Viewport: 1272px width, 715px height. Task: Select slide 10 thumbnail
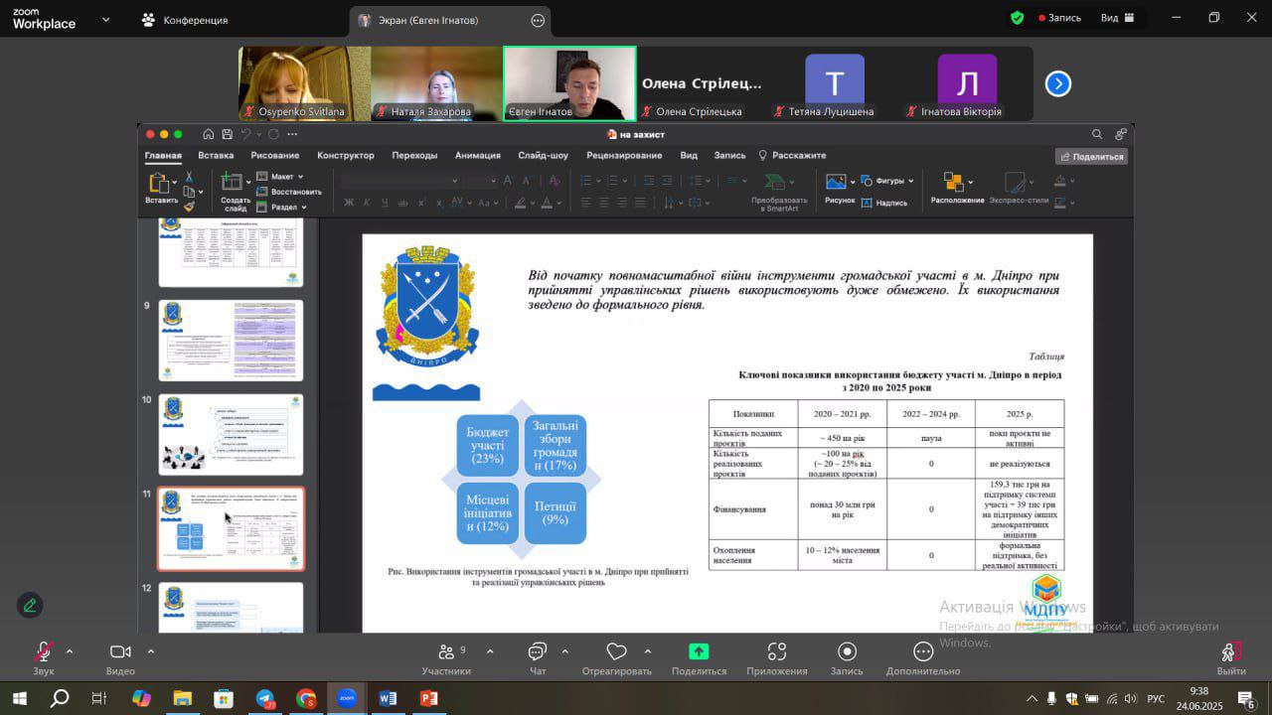click(x=231, y=434)
